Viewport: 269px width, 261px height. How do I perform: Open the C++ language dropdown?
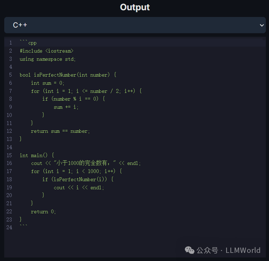pos(135,25)
